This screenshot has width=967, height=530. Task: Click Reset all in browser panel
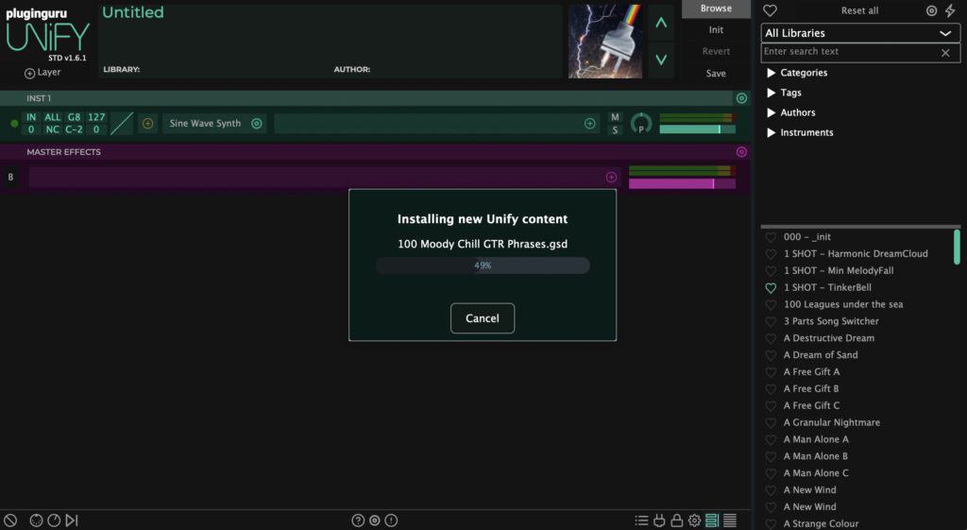pos(859,10)
